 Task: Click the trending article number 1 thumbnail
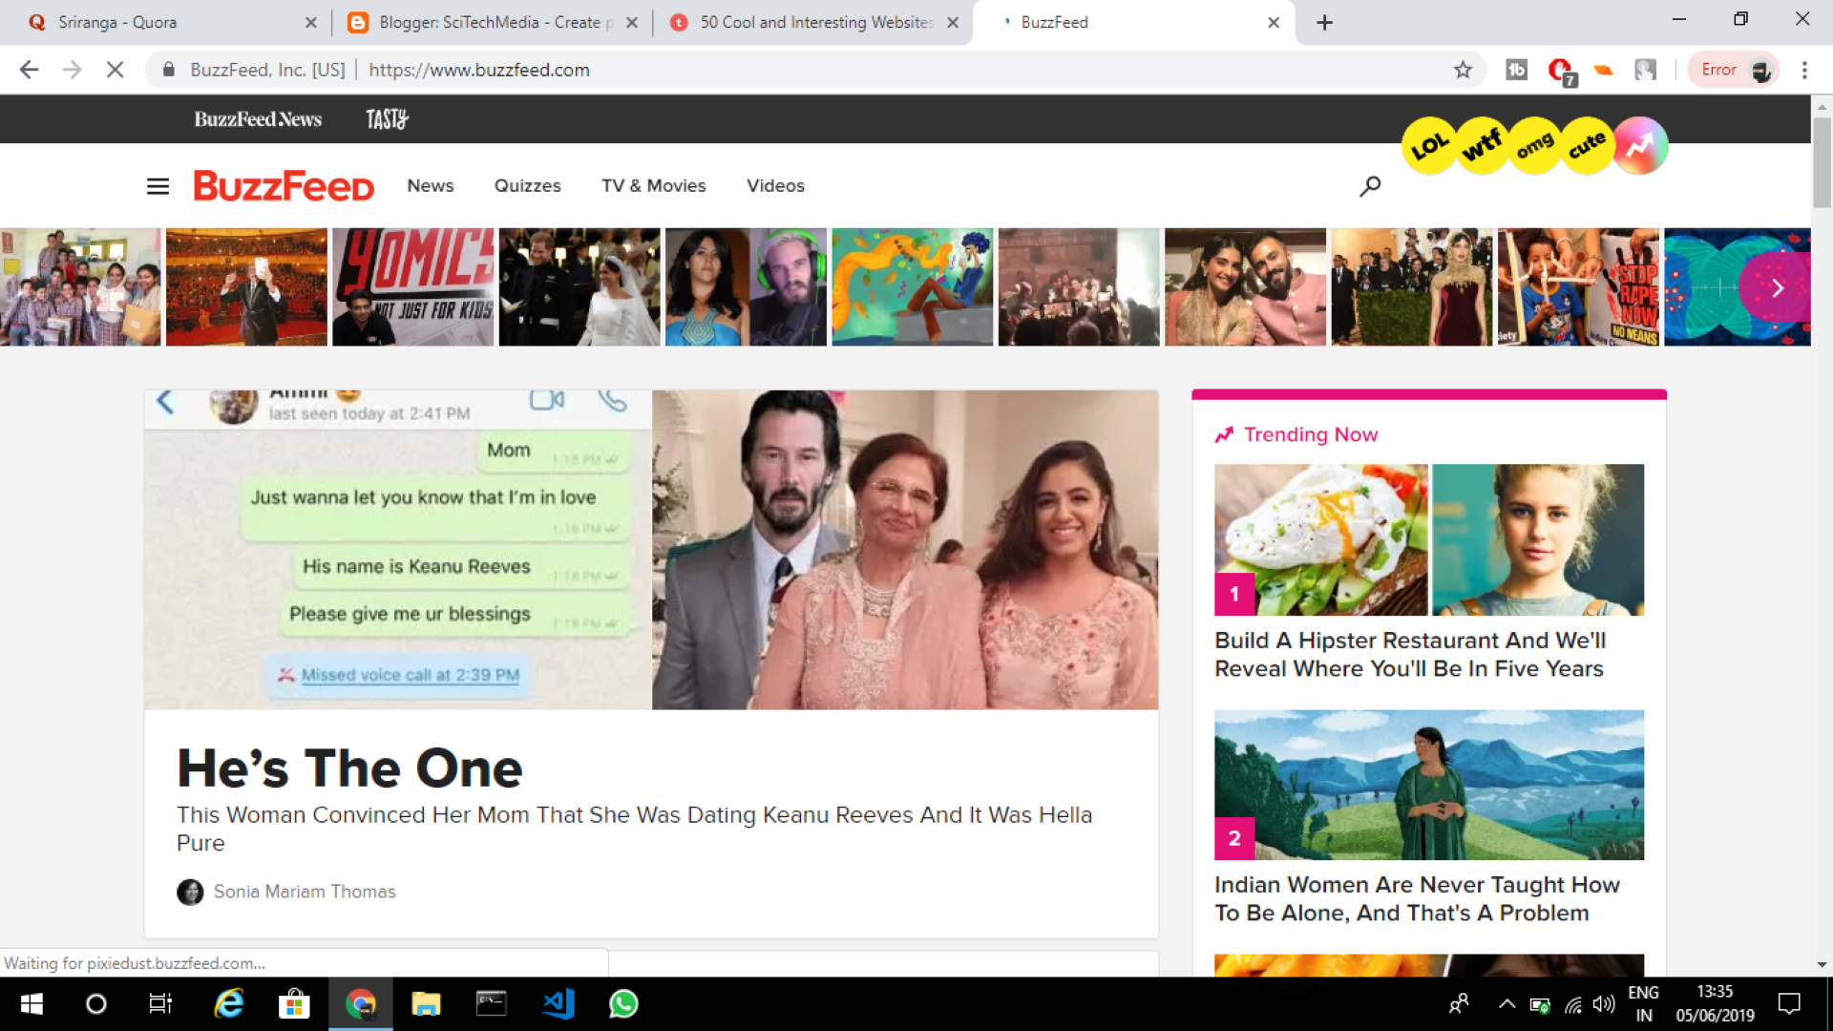[1429, 540]
